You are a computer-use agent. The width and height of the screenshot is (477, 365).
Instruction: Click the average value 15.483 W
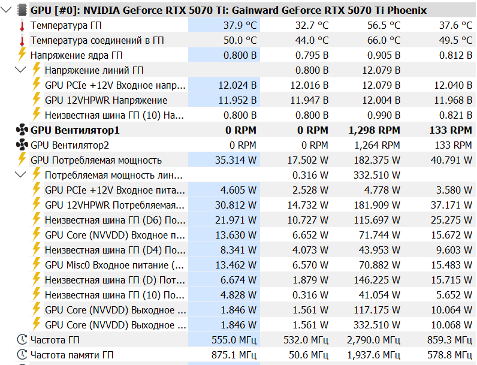point(451,265)
